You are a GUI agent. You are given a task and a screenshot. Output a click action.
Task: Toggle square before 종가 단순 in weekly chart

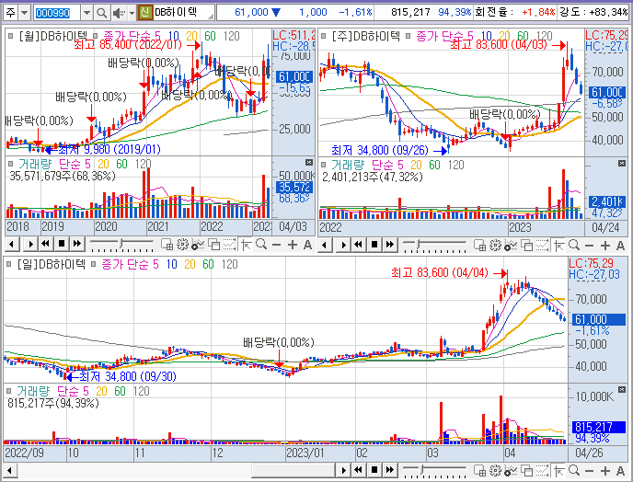(x=409, y=36)
